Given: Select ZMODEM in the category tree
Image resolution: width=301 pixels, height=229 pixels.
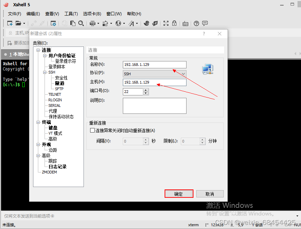Looking at the screenshot, I should (49, 172).
